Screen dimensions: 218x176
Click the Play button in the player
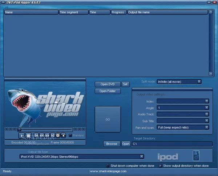(x=22, y=136)
